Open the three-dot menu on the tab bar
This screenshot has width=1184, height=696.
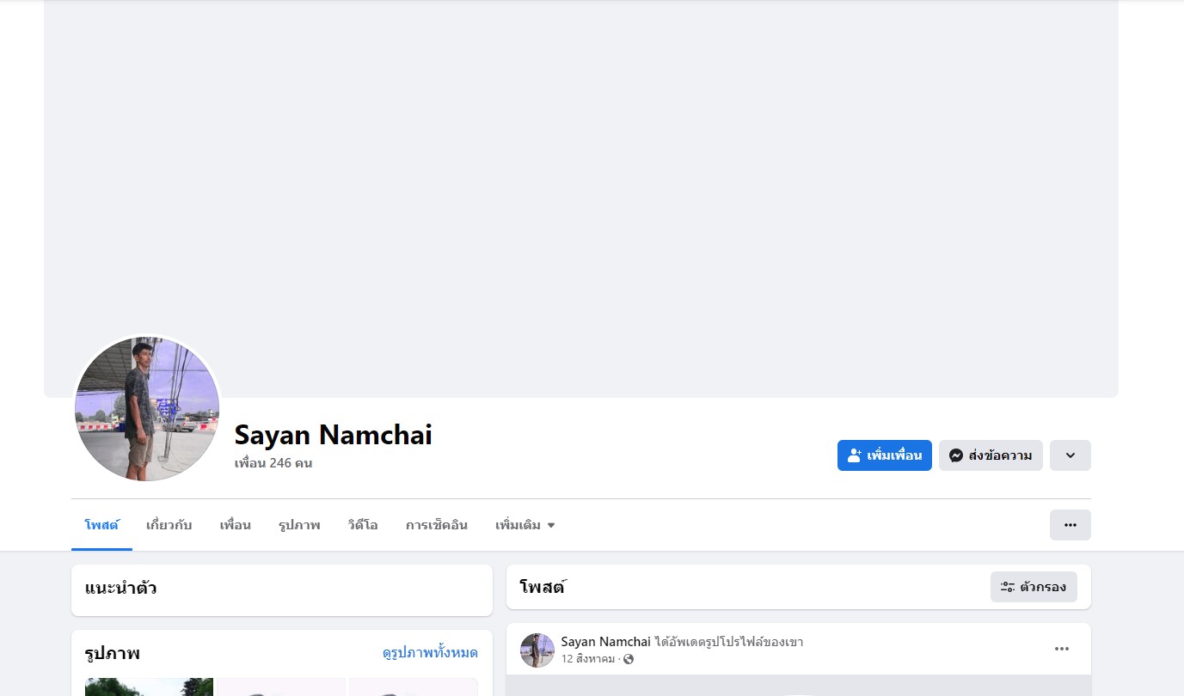[x=1071, y=525]
